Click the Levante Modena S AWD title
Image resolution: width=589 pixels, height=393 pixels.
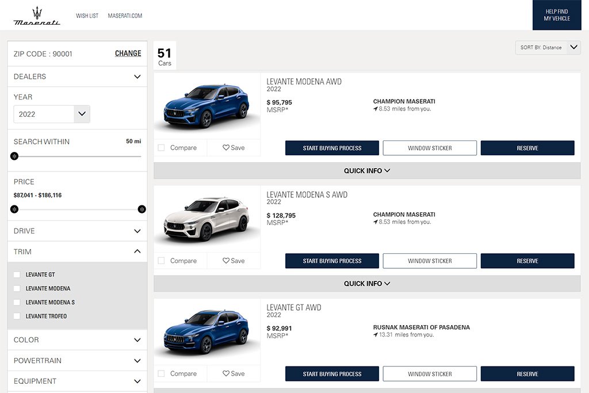coord(307,194)
